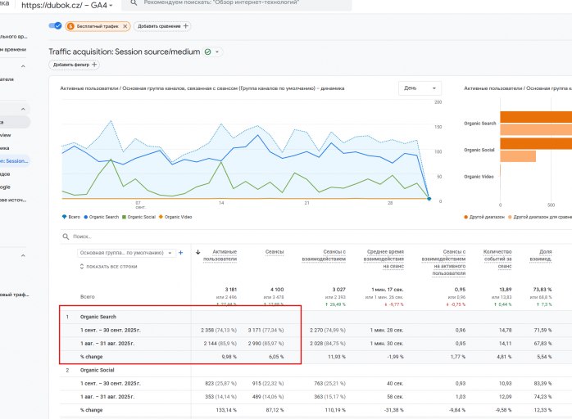Click the plus icon to add dimension

pos(181,253)
